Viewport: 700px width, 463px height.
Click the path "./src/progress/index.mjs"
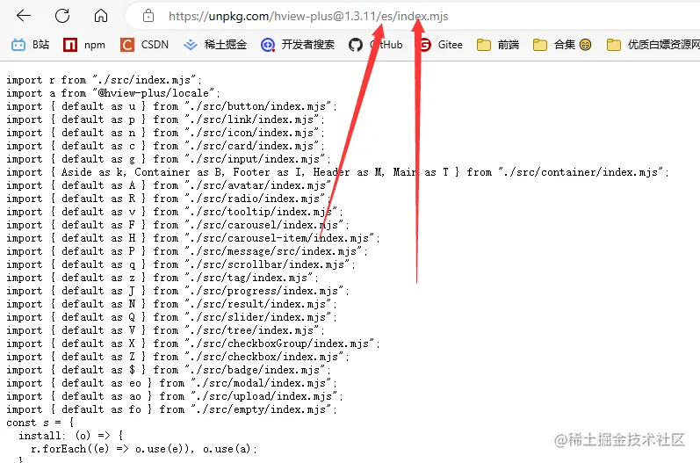tap(264, 291)
